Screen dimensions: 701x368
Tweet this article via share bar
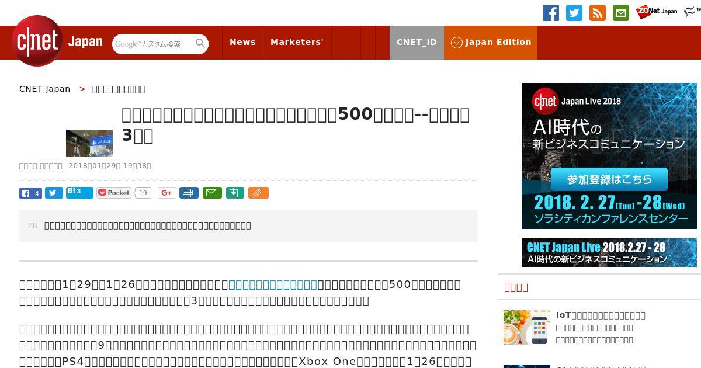click(54, 193)
